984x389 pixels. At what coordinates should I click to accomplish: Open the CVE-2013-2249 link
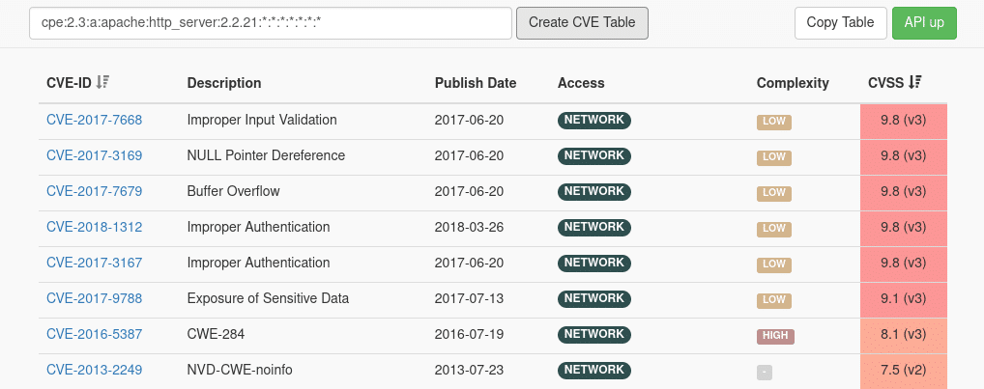point(94,370)
